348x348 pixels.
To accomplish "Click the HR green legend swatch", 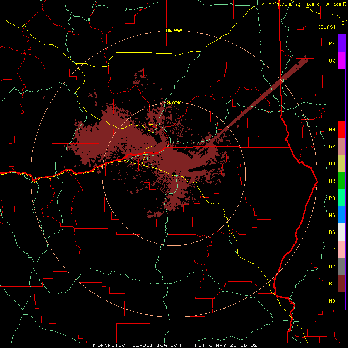I will [x=341, y=181].
